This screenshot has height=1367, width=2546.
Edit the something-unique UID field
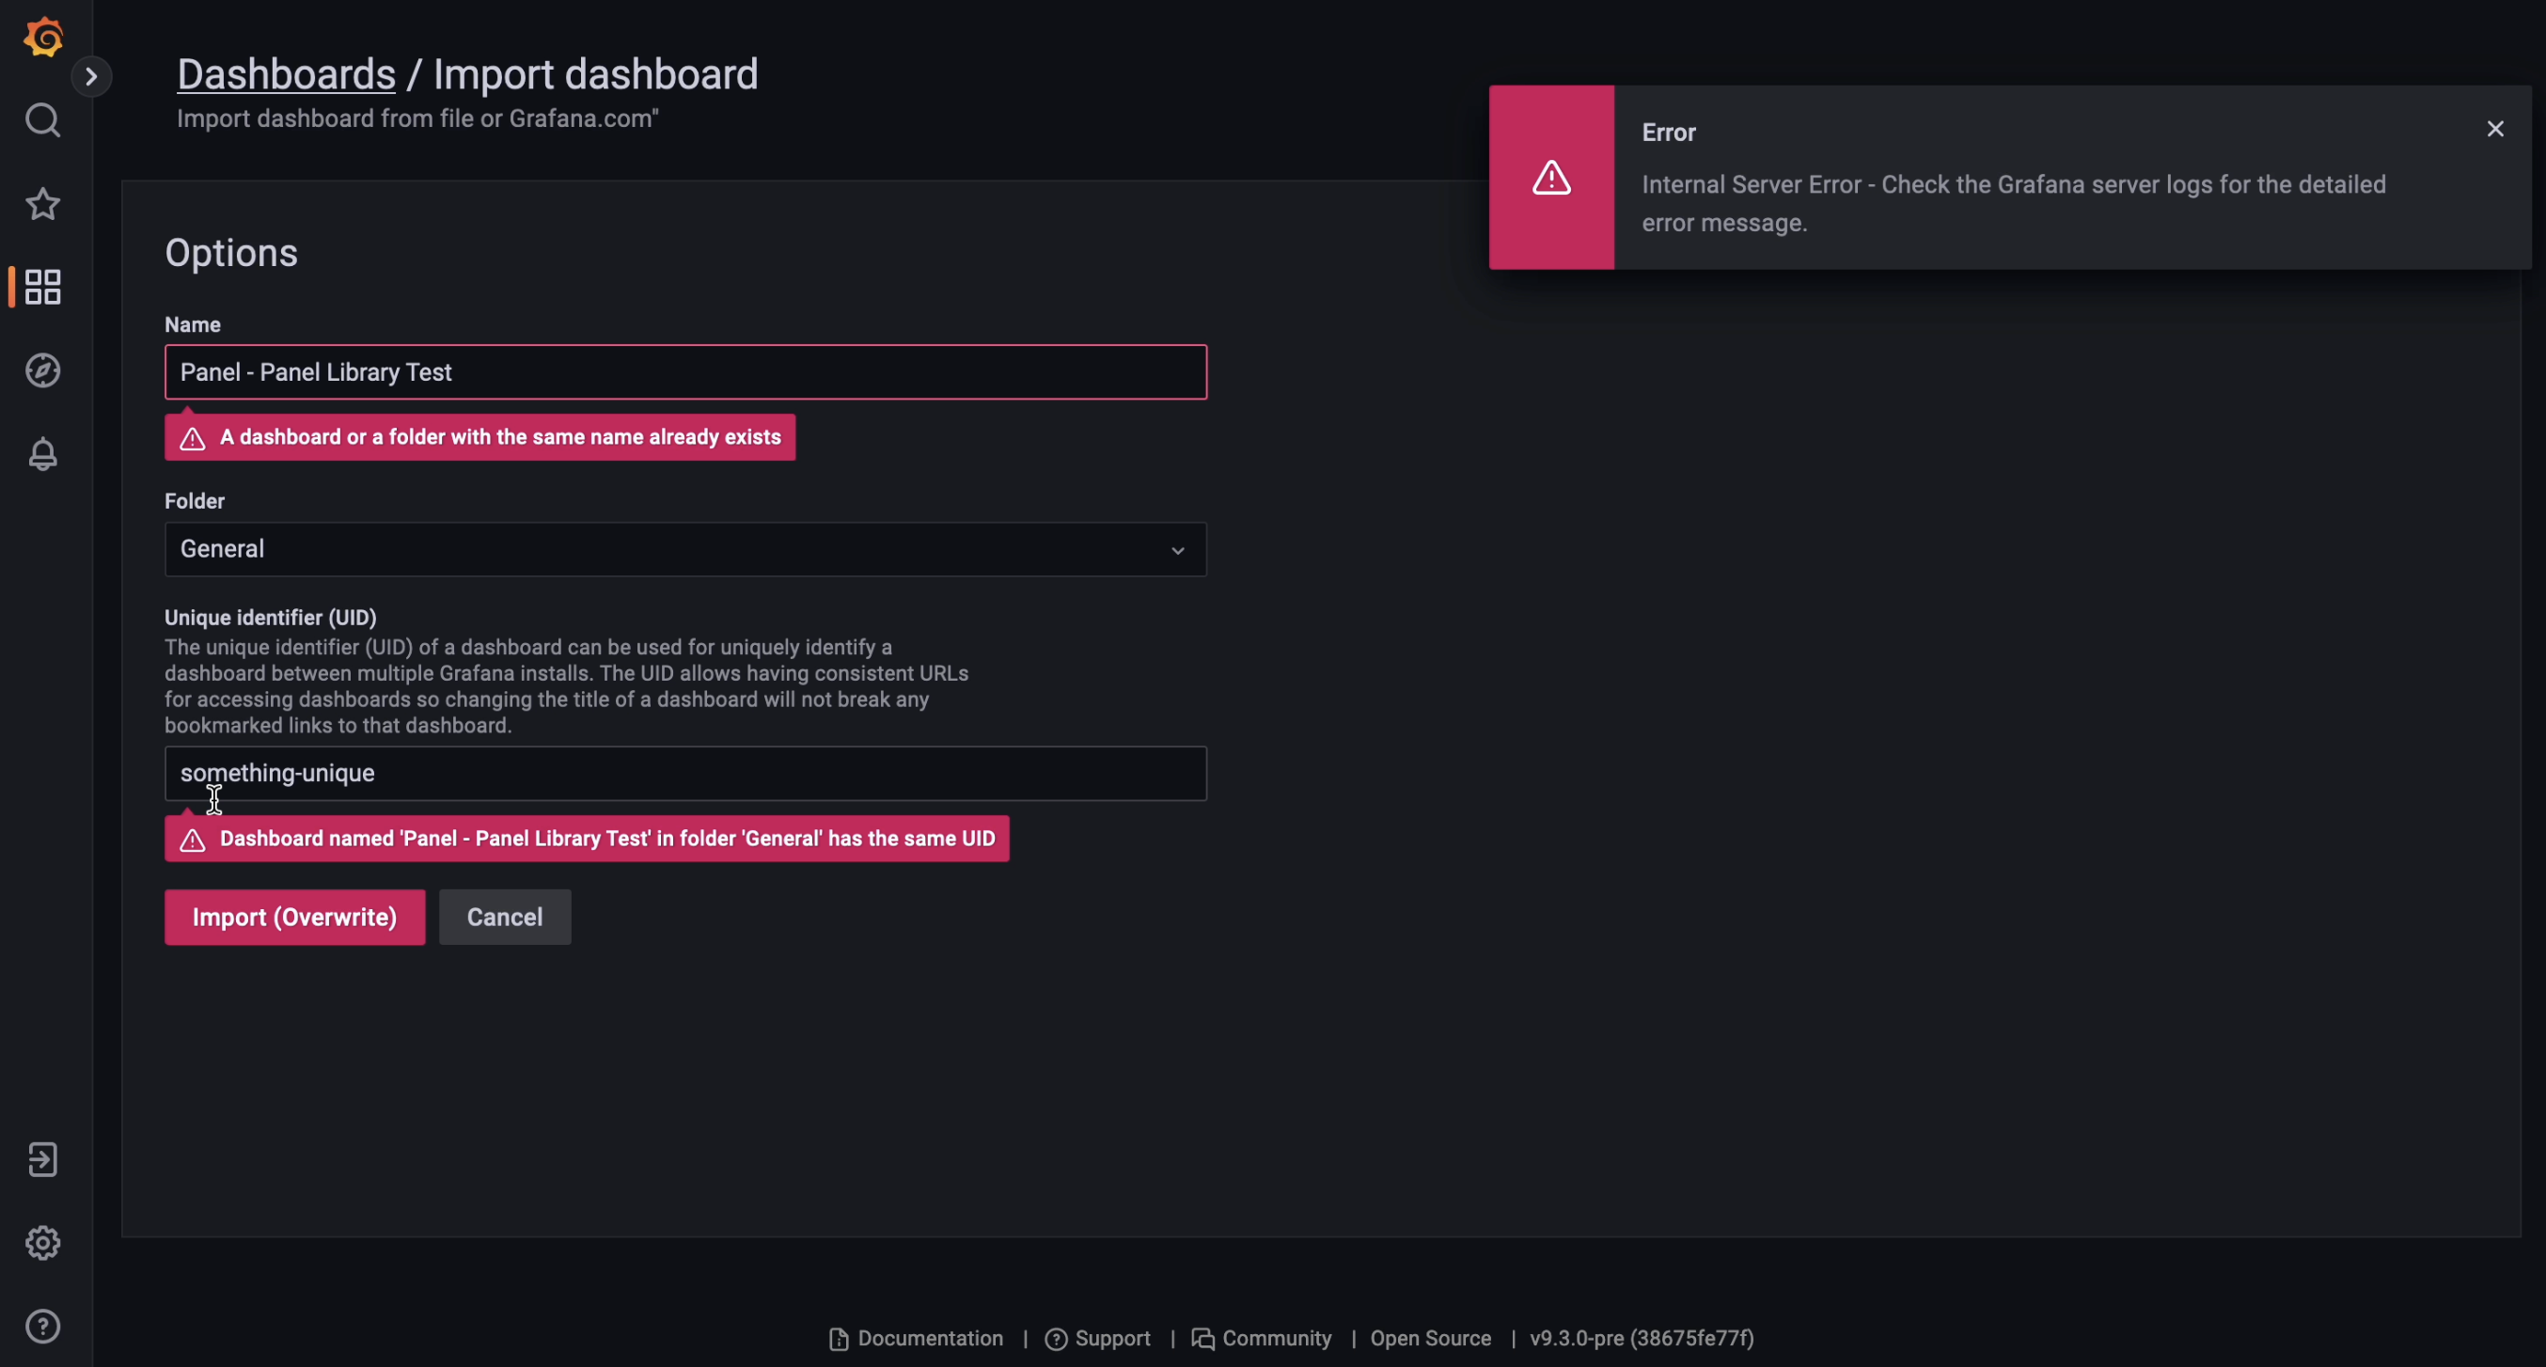pos(685,774)
